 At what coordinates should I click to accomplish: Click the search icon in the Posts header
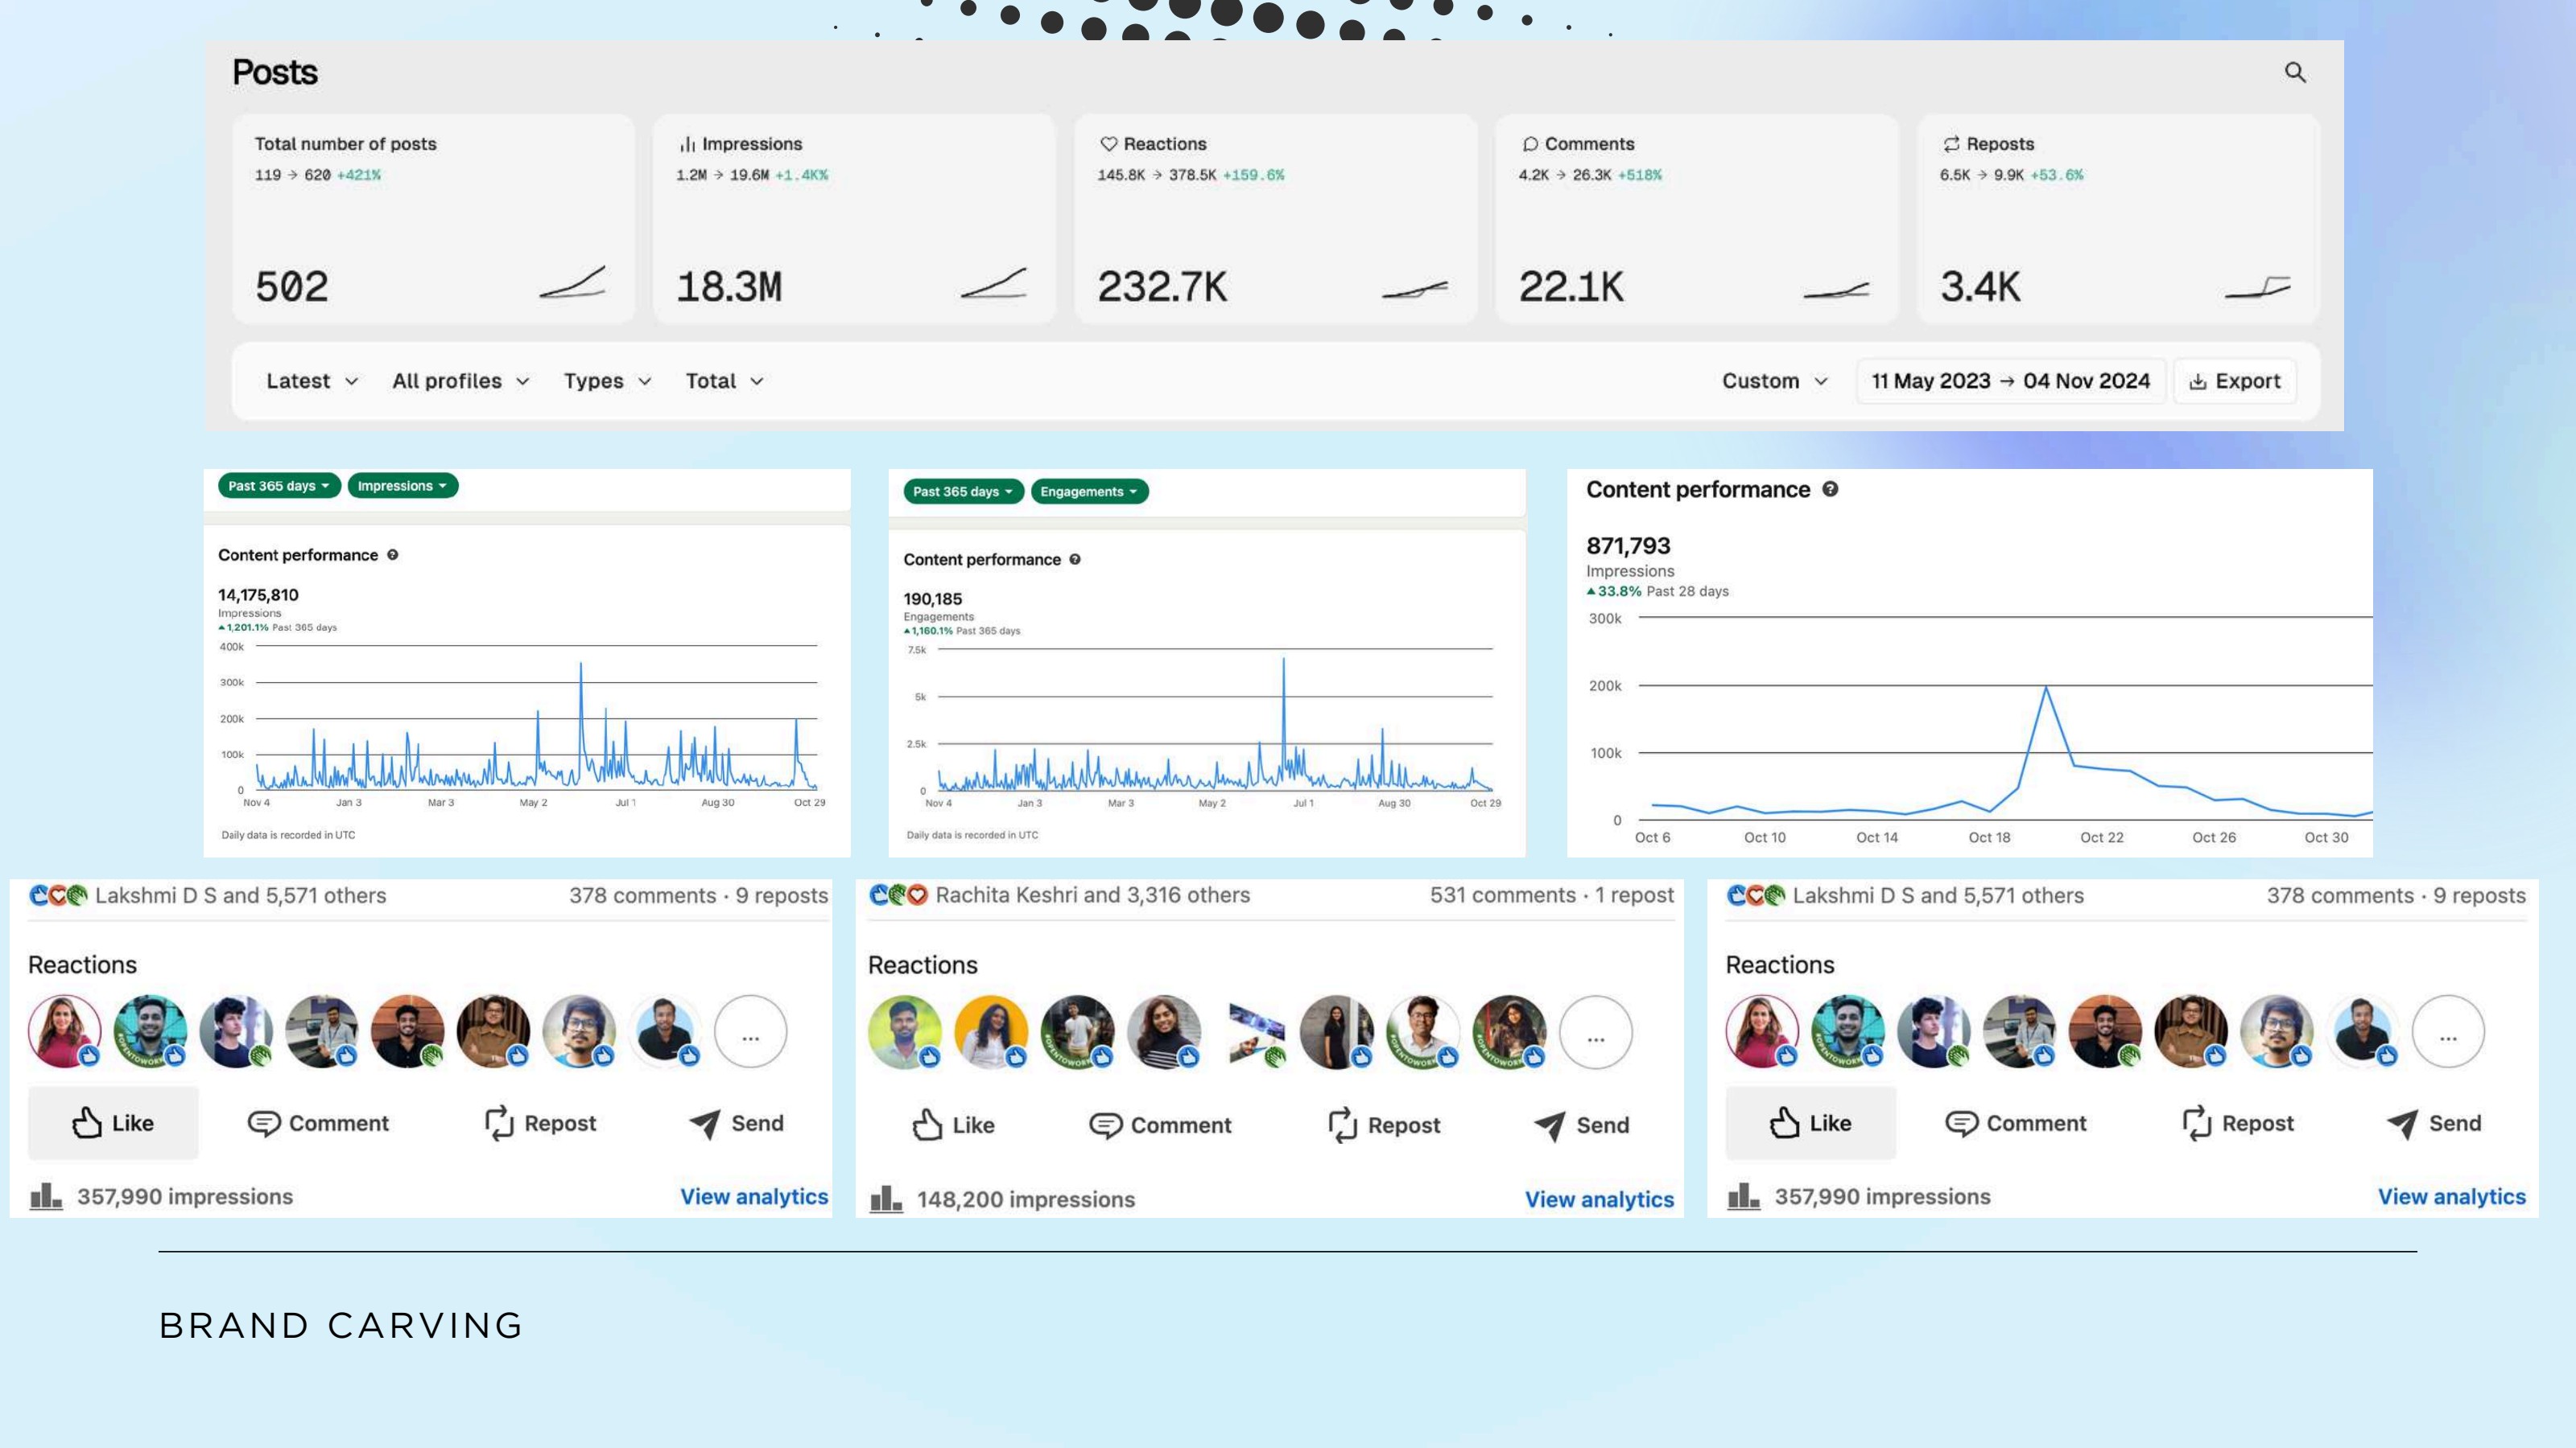coord(2295,72)
